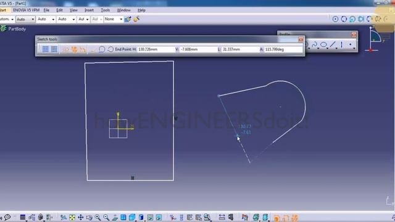Select the Line tool in Profile toolbar
The image size is (395, 222).
[333, 45]
